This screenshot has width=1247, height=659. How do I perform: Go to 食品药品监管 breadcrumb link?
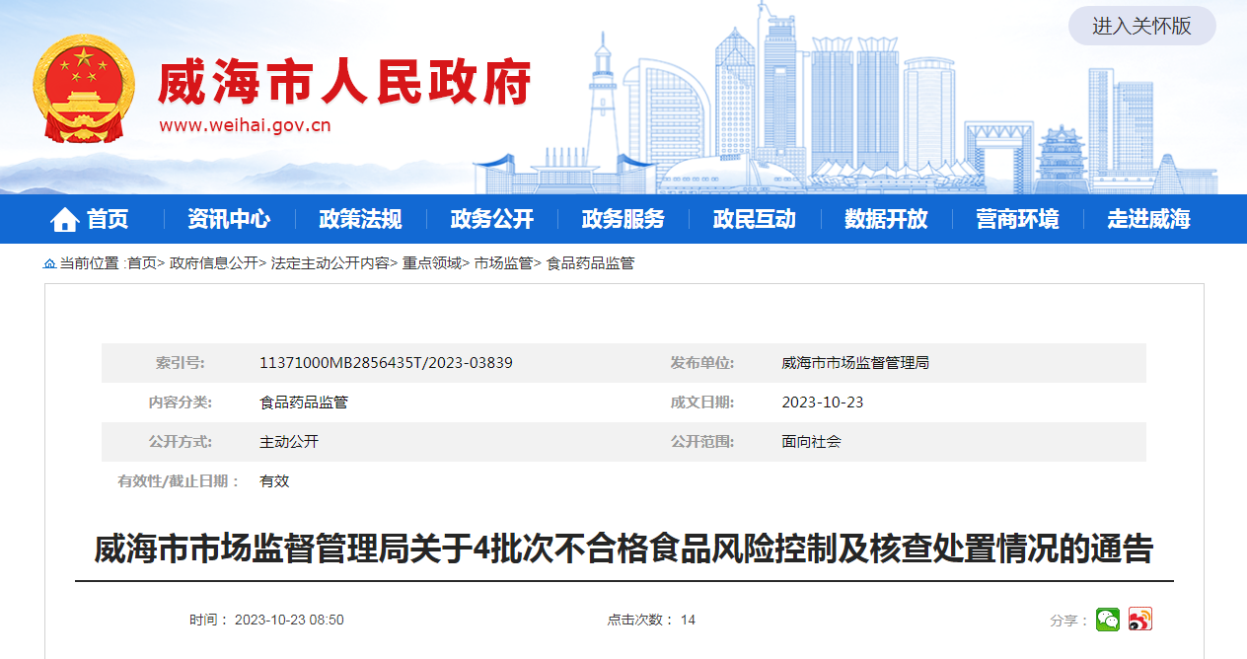590,263
